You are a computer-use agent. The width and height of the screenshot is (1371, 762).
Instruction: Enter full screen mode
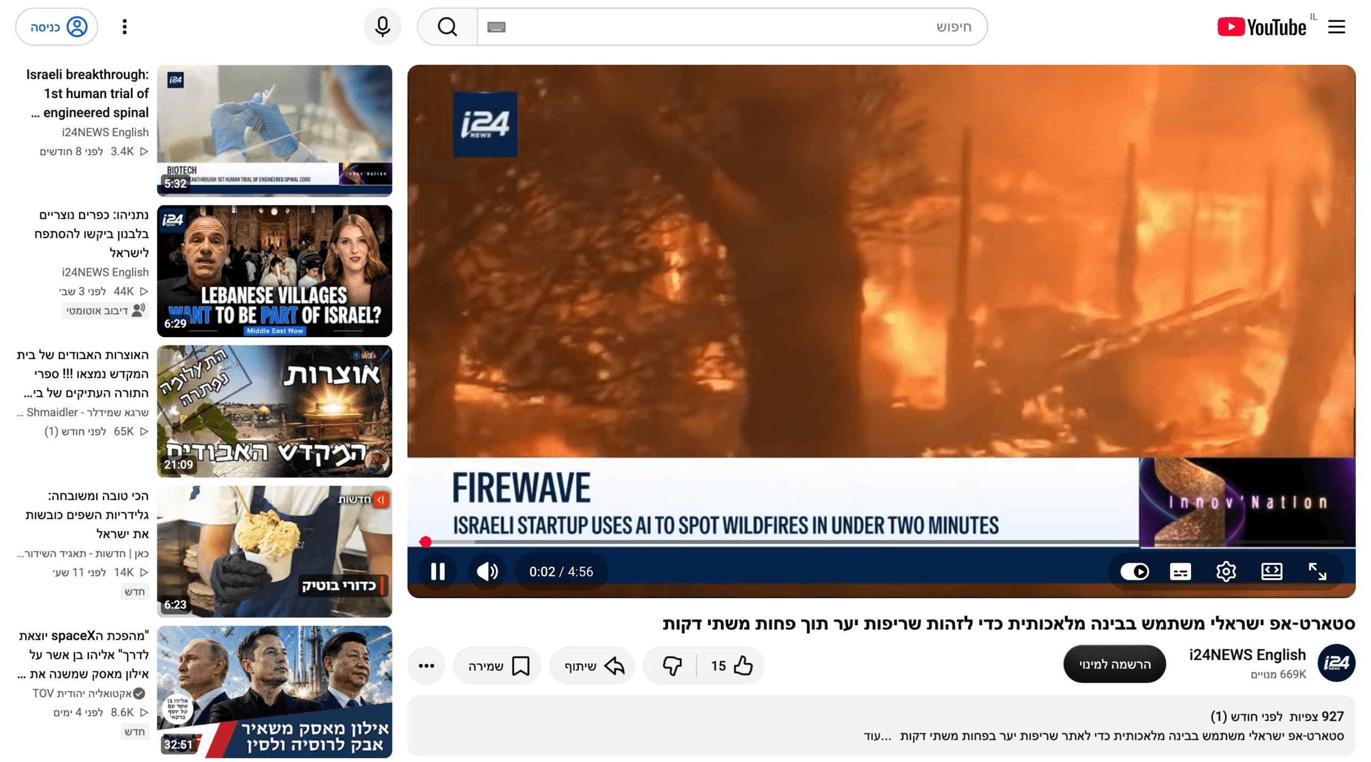click(1317, 571)
